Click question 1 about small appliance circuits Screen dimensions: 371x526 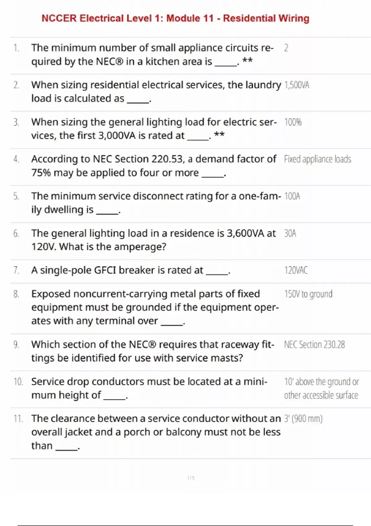point(152,55)
